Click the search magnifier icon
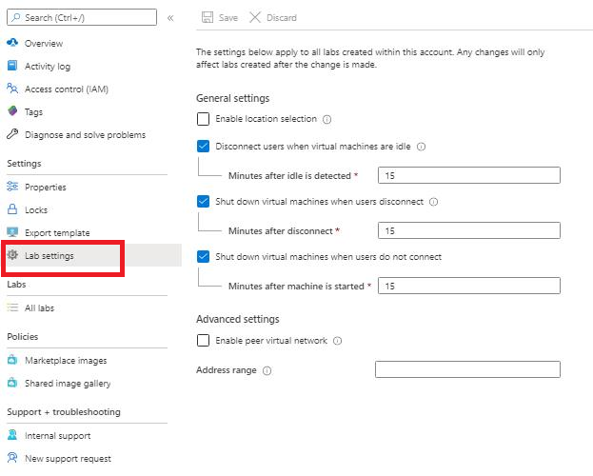 coord(16,17)
